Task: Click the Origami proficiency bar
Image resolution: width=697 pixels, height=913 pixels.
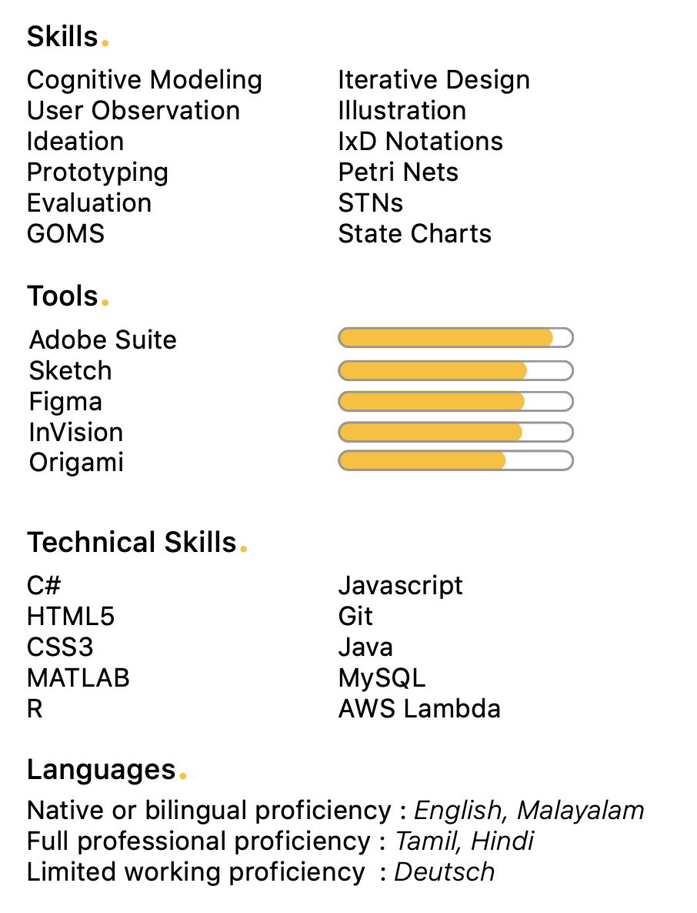Action: (455, 461)
